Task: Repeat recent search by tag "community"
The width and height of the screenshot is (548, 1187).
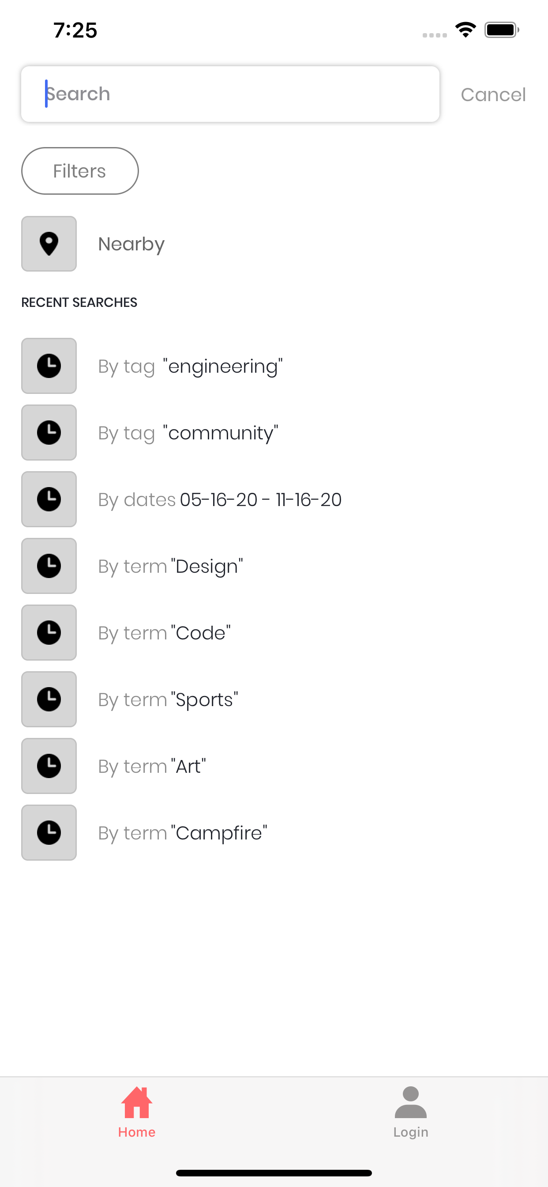Action: [x=274, y=433]
